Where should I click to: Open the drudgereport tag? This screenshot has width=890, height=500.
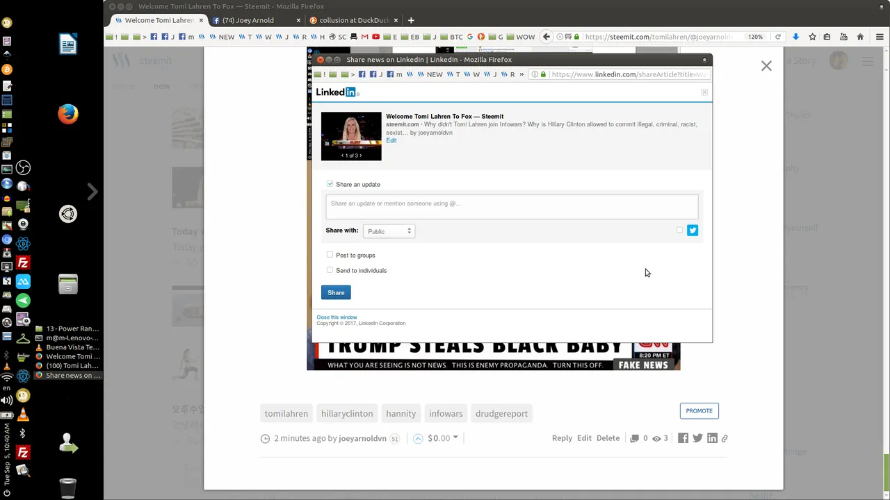(501, 413)
